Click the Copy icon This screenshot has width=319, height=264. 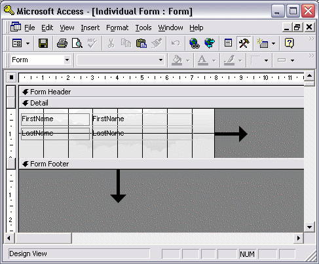(126, 43)
